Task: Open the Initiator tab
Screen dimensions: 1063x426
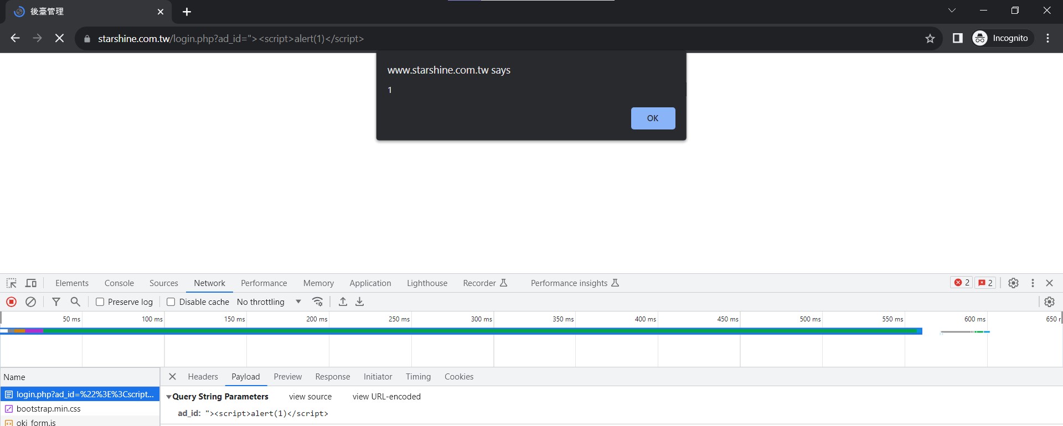Action: tap(378, 377)
